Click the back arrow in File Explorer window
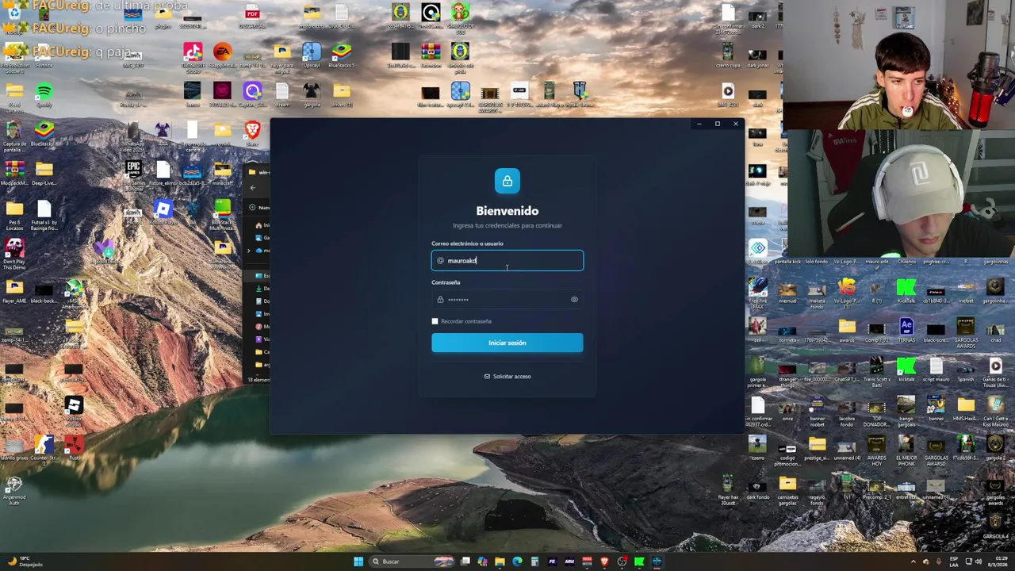 [x=252, y=188]
